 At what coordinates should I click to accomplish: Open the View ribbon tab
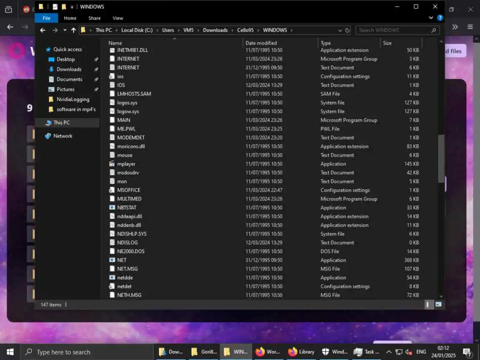click(x=117, y=18)
